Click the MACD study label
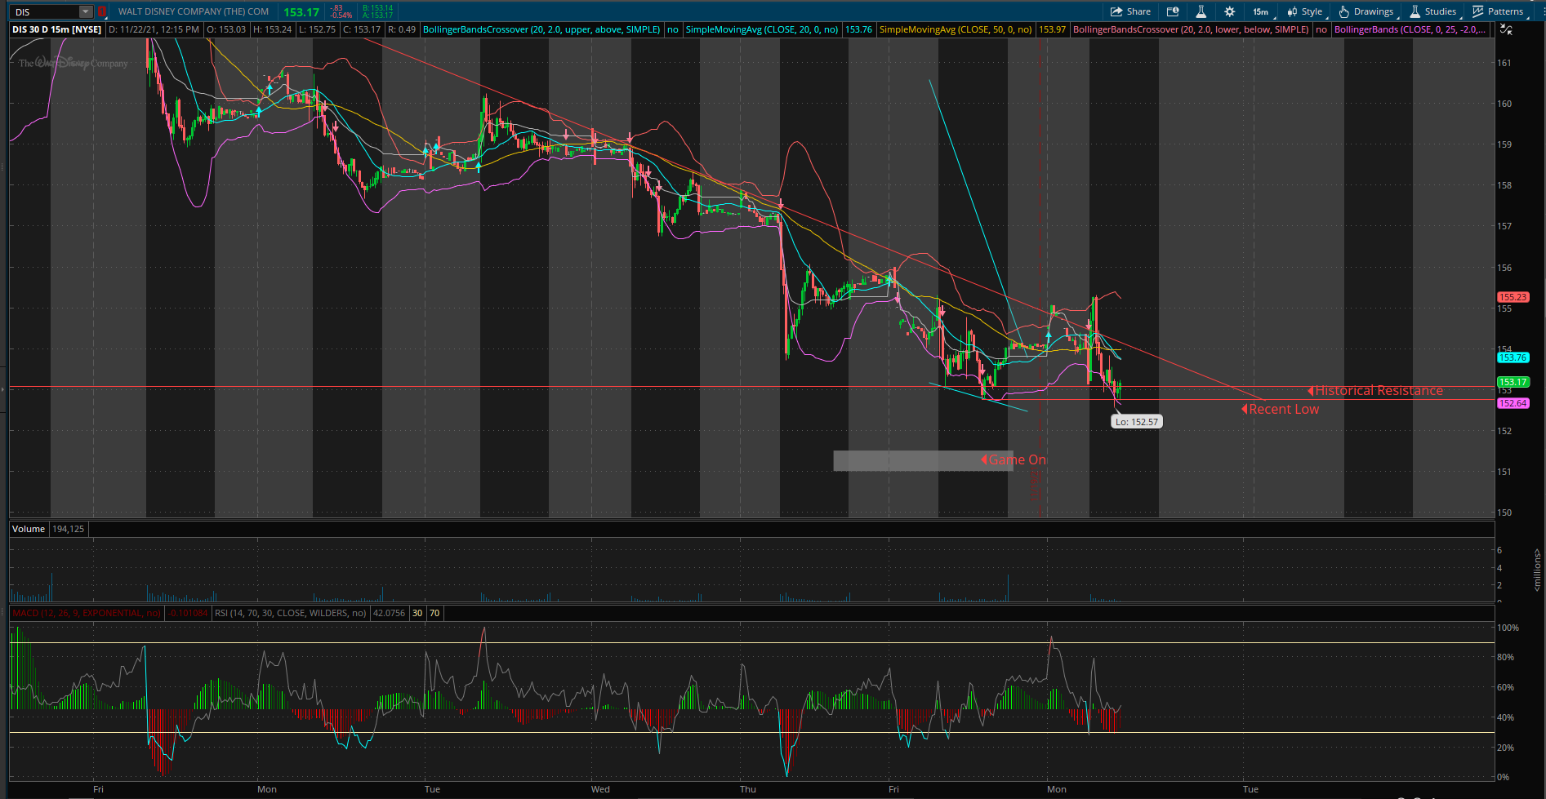 point(87,613)
